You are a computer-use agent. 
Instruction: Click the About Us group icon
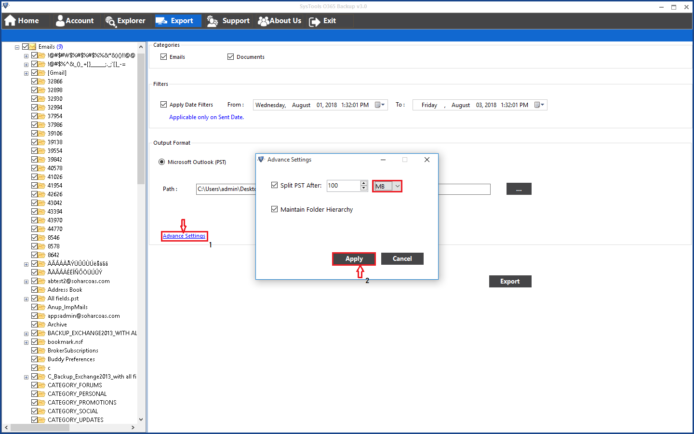pos(263,21)
